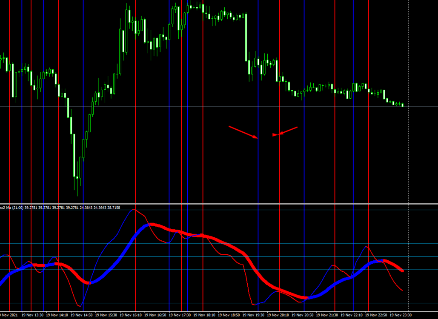Click the 28.7158 indicator value readout

pos(114,208)
